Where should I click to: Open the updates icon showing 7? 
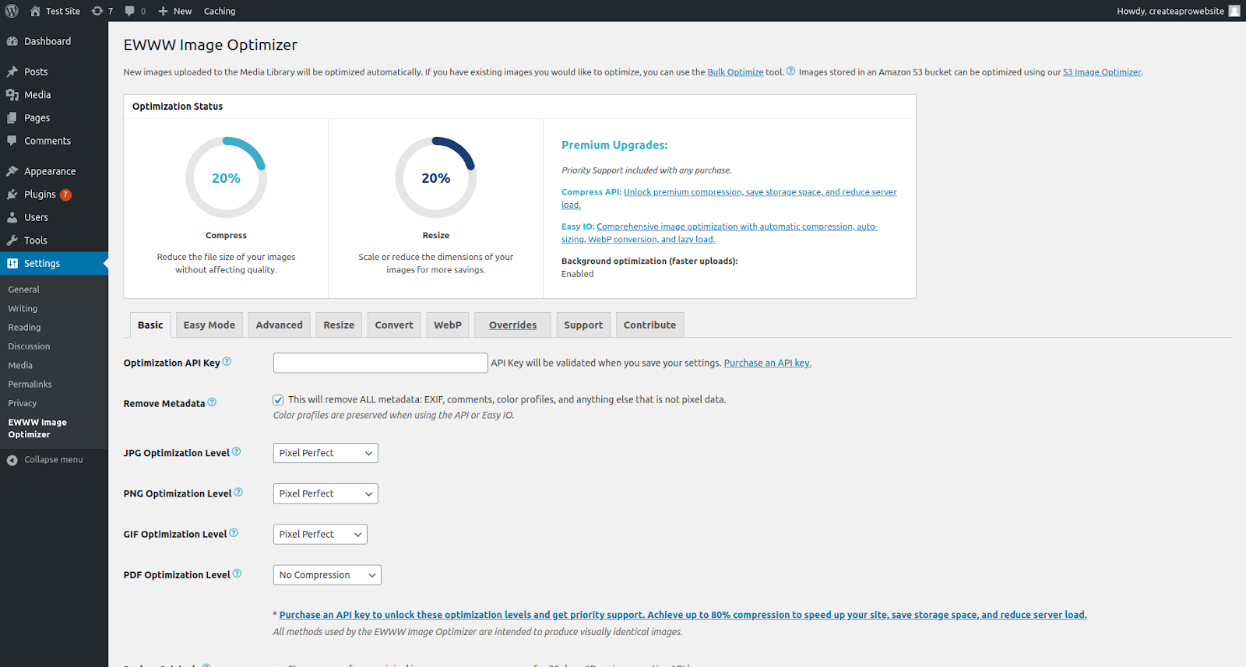click(97, 11)
